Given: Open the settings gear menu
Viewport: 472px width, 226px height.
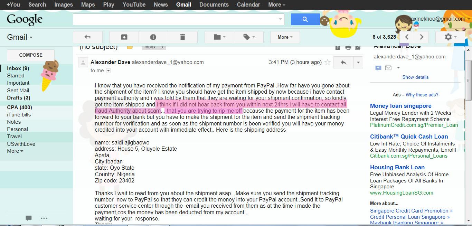Looking at the screenshot, I should (450, 37).
